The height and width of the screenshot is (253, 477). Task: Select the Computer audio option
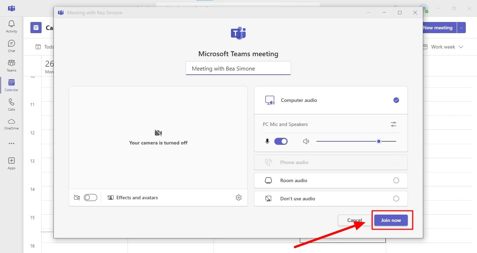point(331,100)
